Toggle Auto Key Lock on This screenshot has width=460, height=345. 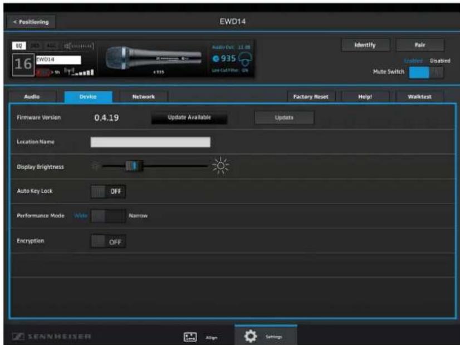point(108,191)
